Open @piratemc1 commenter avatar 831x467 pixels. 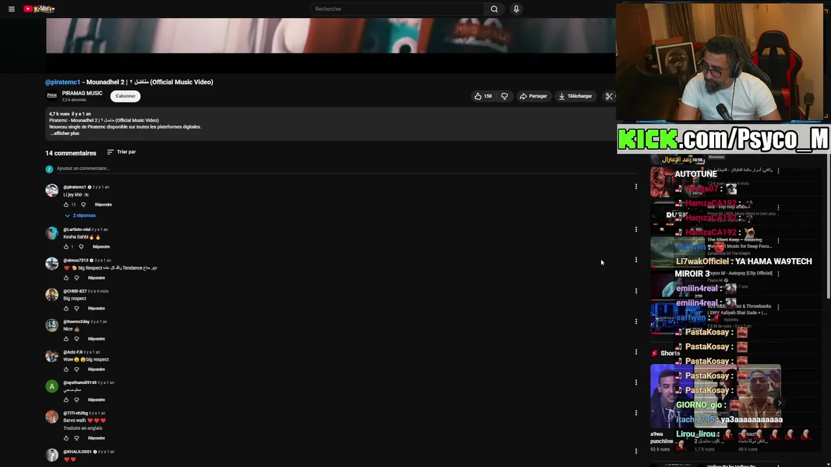point(51,190)
